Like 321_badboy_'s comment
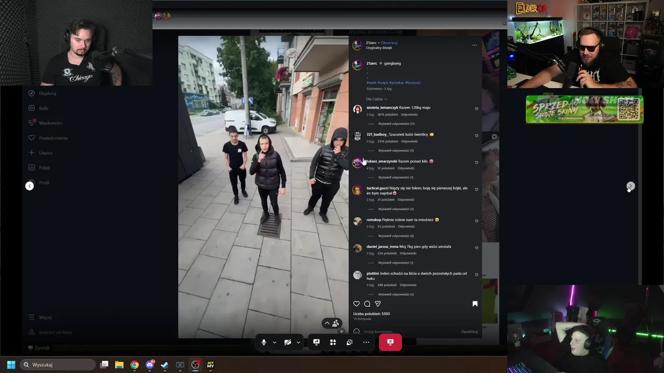The height and width of the screenshot is (373, 664). click(477, 136)
